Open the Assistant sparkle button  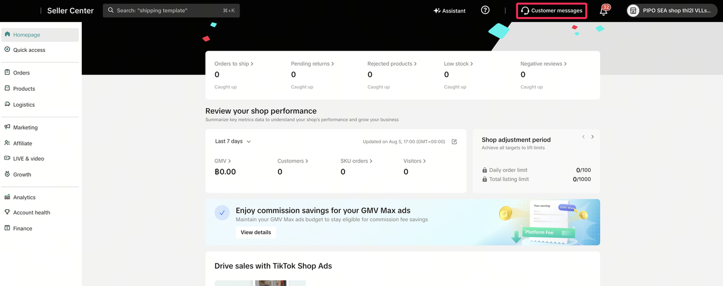click(450, 11)
